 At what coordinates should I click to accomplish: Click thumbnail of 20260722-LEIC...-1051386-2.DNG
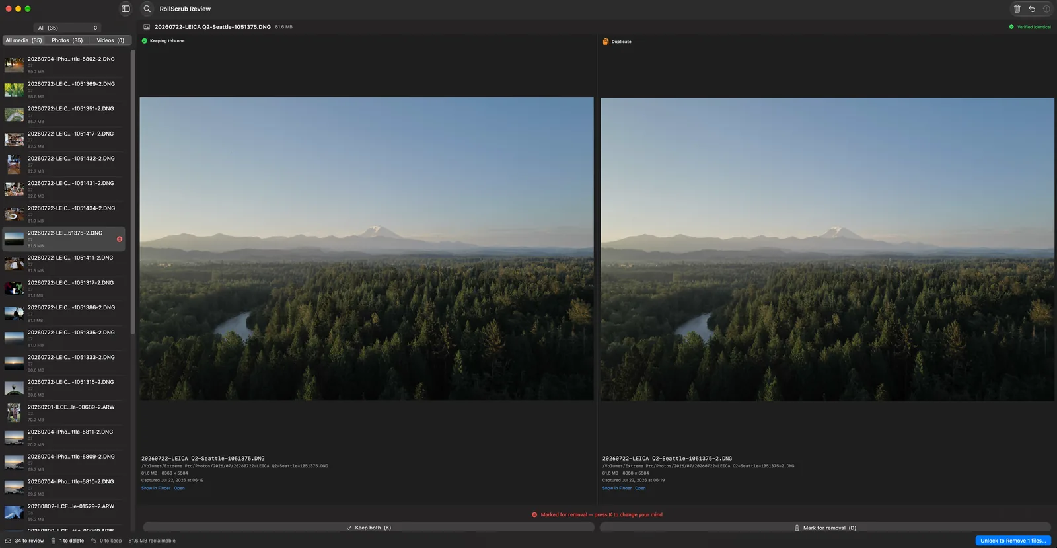click(14, 313)
